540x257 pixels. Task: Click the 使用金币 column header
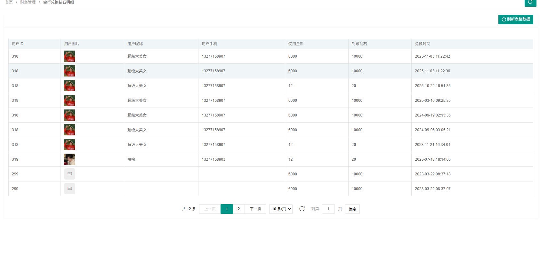[296, 44]
